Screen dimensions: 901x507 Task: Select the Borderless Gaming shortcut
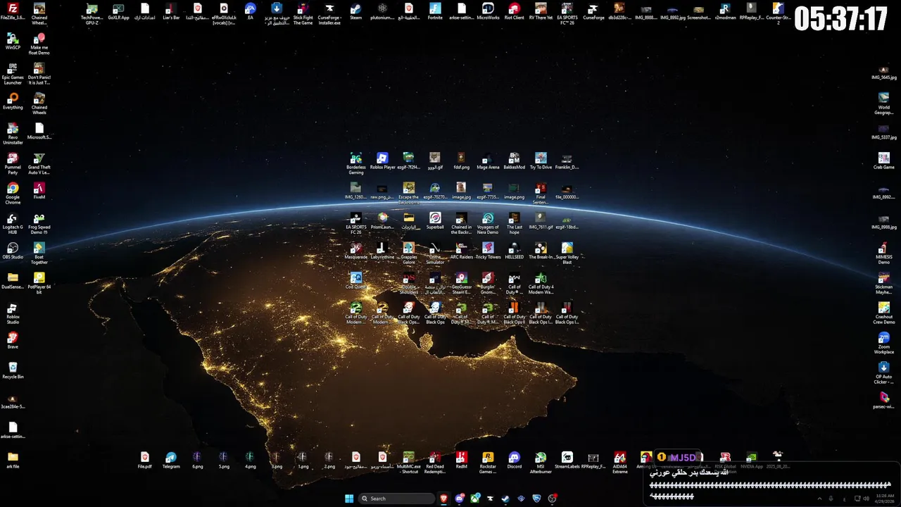coord(356,163)
